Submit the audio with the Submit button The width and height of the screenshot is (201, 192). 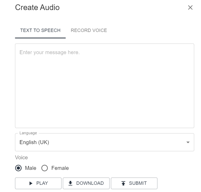(134, 183)
